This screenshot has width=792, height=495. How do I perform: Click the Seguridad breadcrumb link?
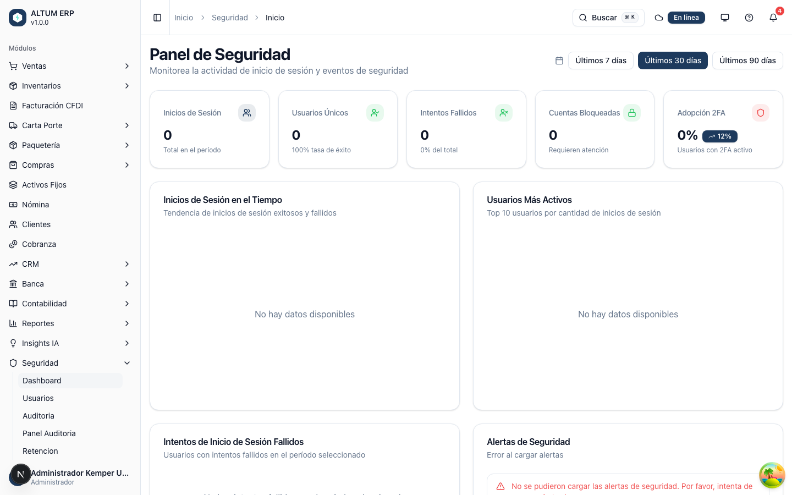tap(230, 18)
